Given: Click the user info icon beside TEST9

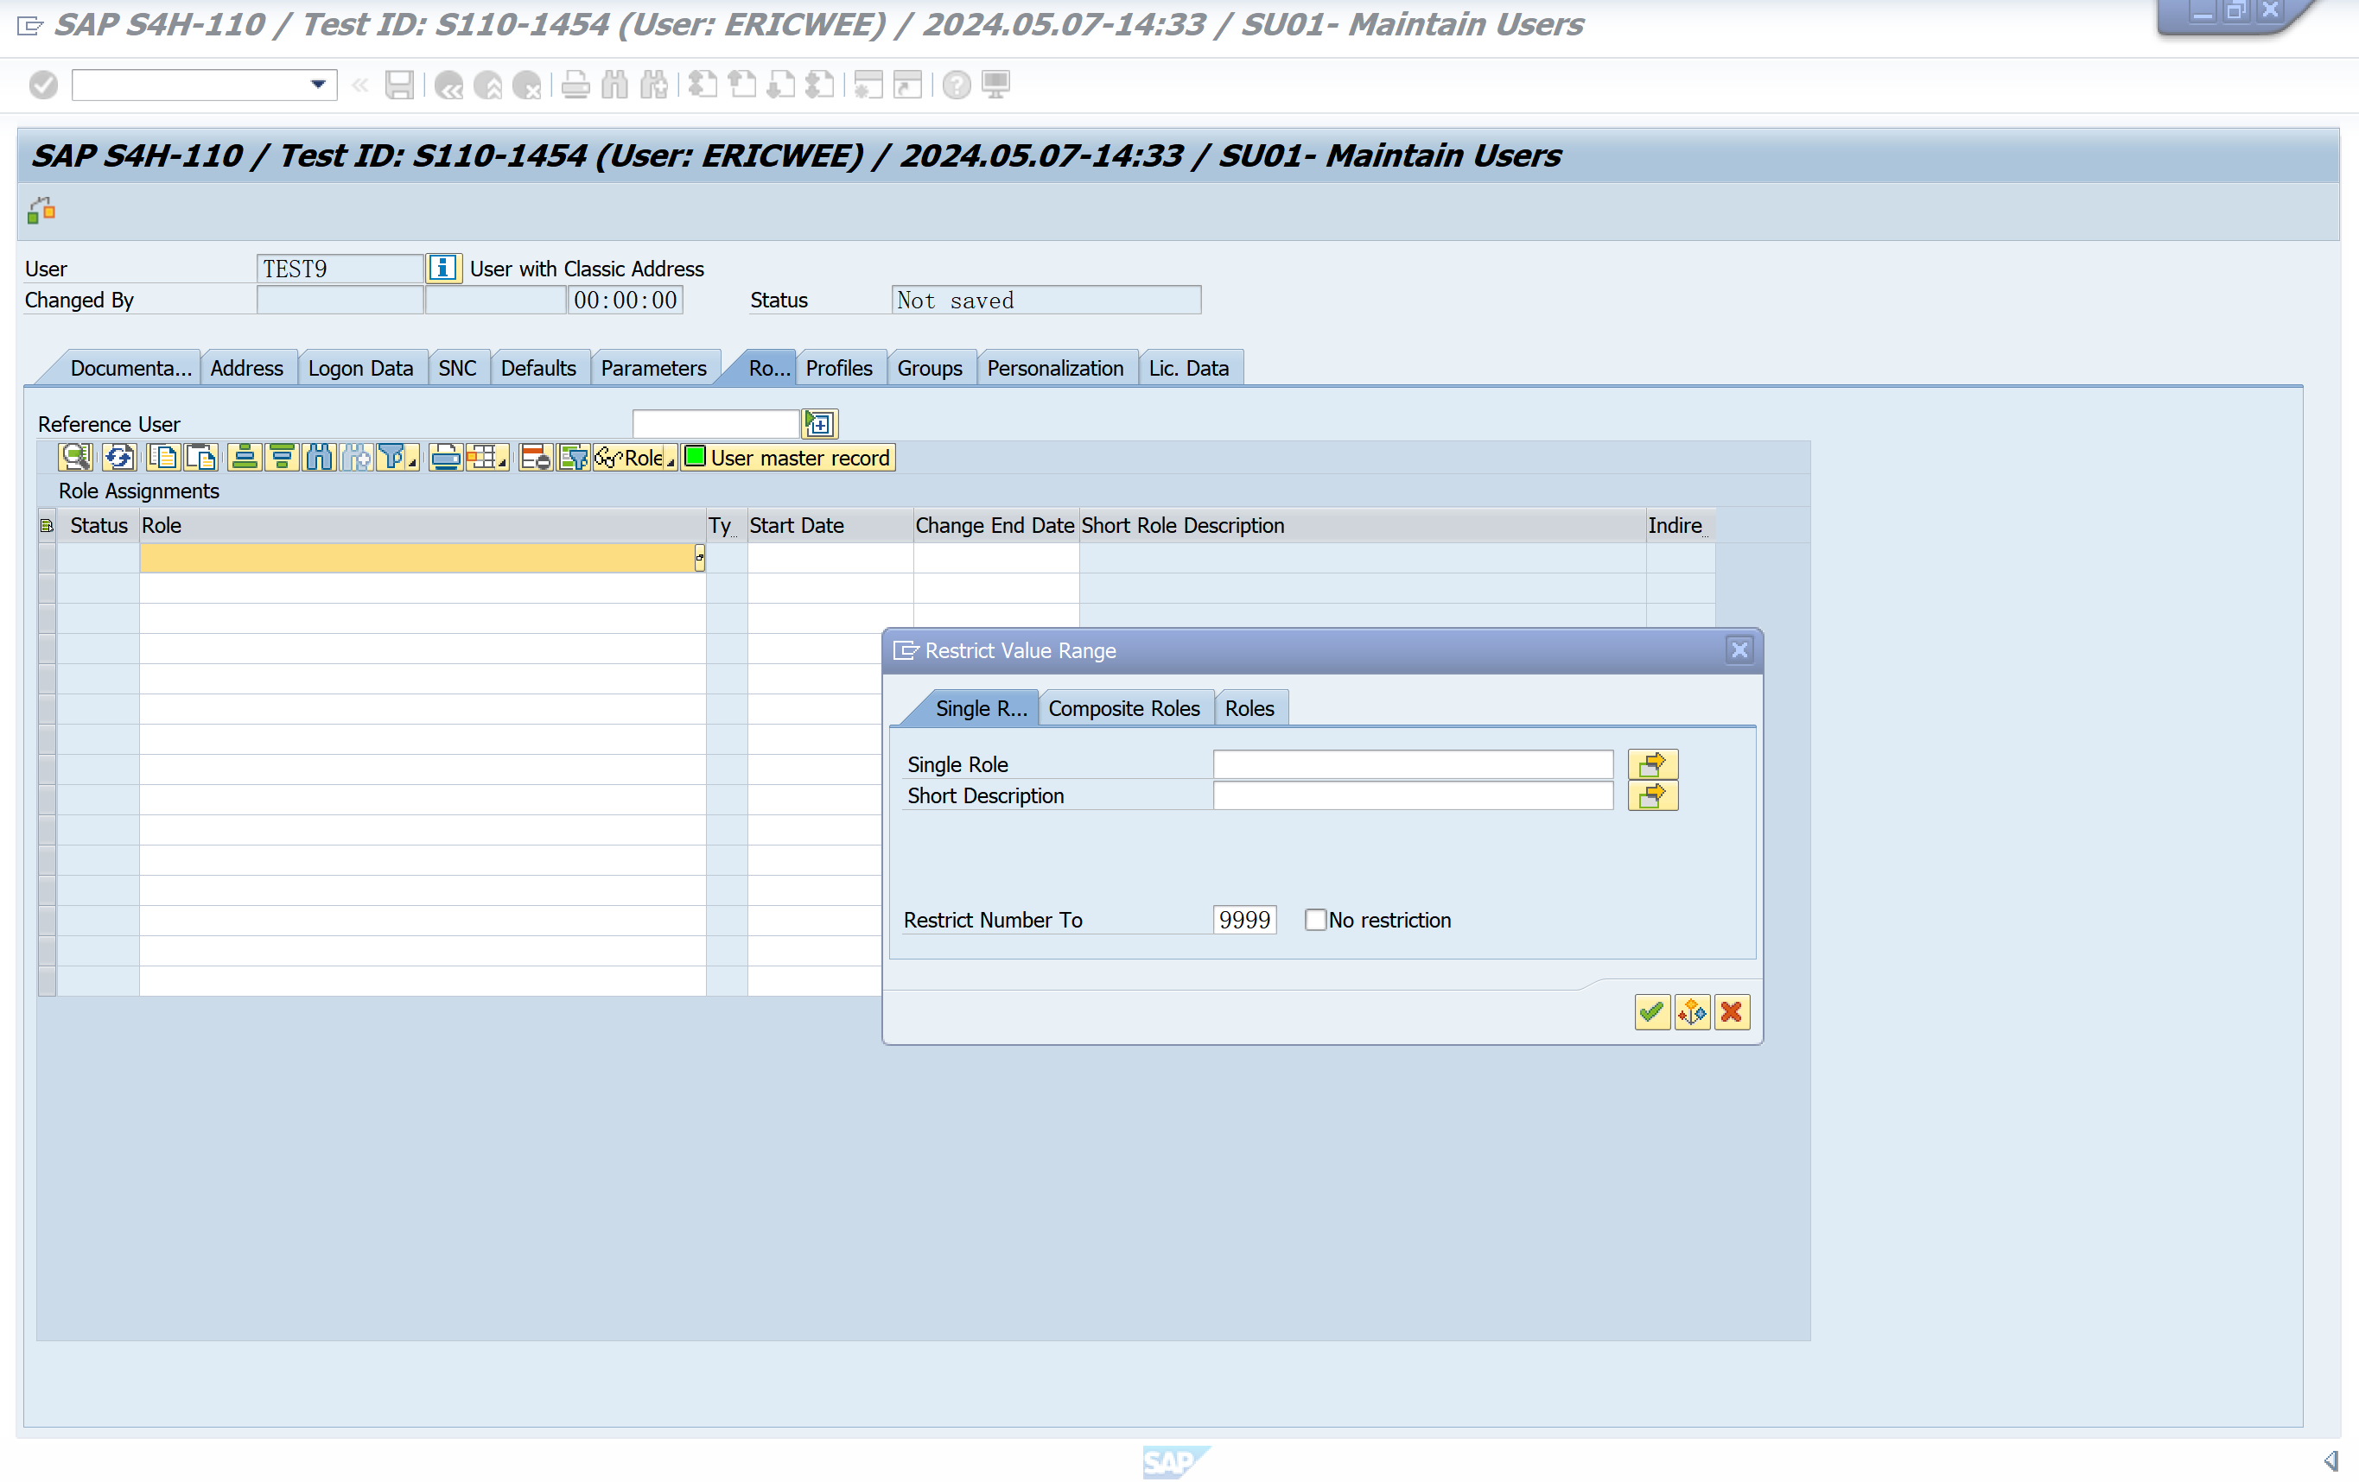Looking at the screenshot, I should coord(442,267).
